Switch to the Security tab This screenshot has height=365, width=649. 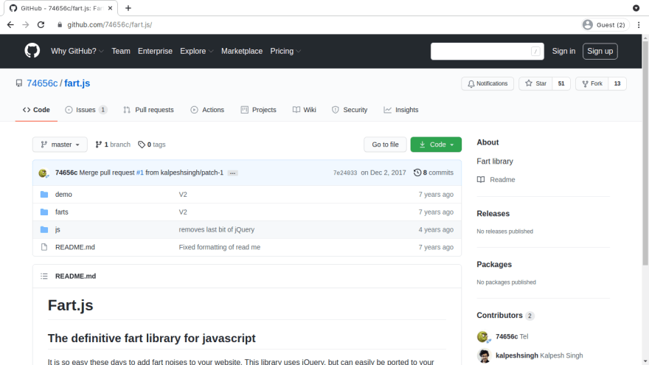point(350,110)
